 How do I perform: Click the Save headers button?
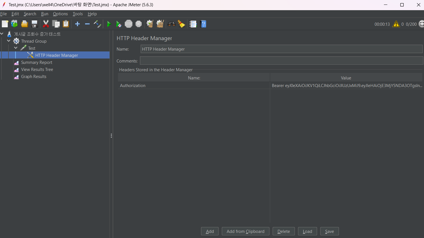[x=329, y=231]
